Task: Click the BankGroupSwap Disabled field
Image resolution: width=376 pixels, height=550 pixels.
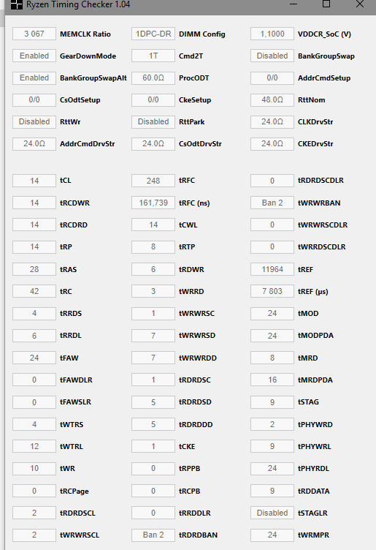Action: 272,56
